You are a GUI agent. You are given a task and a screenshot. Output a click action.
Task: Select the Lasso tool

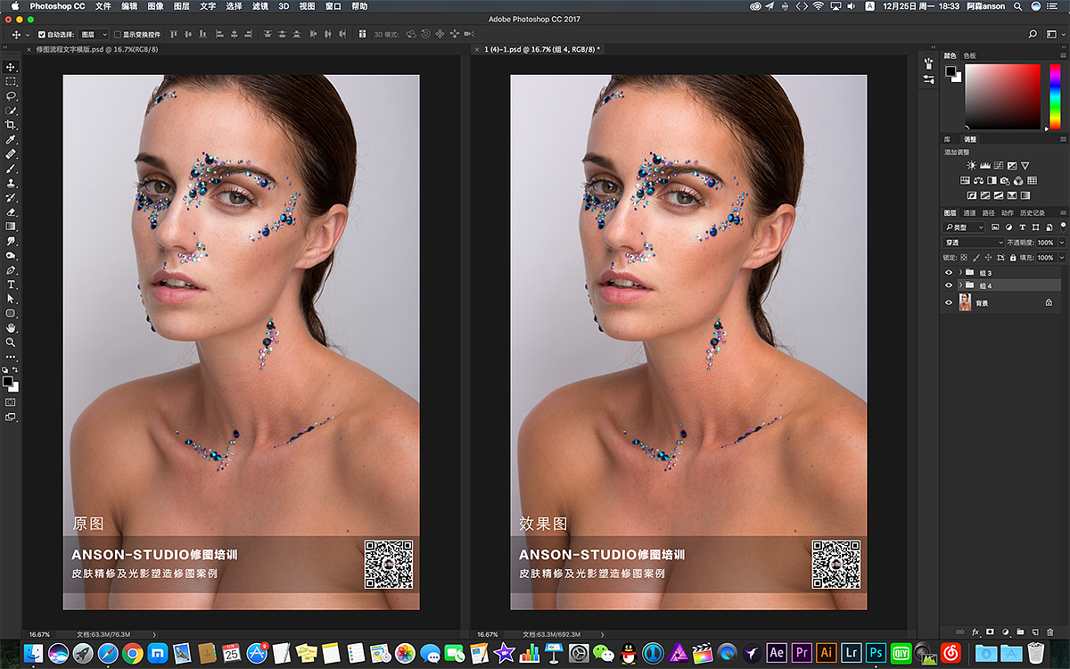[11, 95]
